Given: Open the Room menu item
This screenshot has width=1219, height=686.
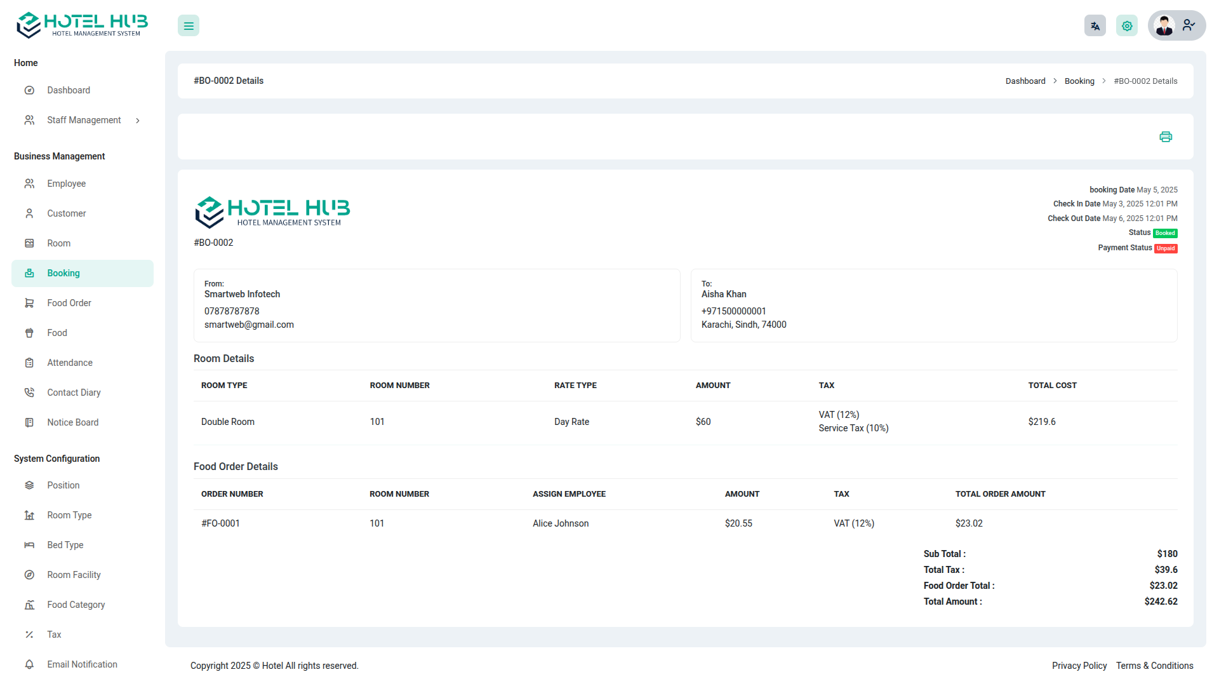Looking at the screenshot, I should tap(58, 243).
